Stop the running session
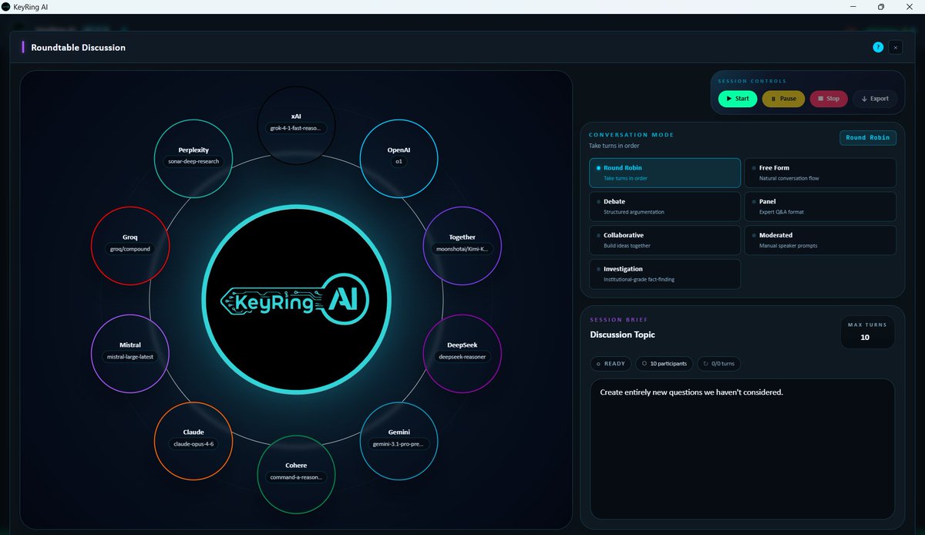Viewport: 925px width, 535px height. [829, 99]
